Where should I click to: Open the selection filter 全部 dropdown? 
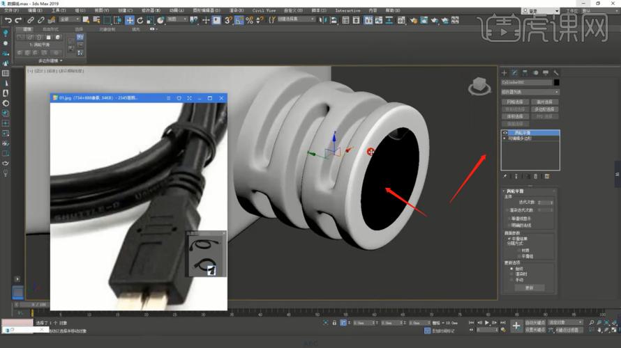pos(69,19)
